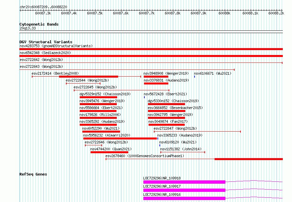292x202 pixels.
Task: Click the Cytogenetic Bands track title
Action: point(39,24)
